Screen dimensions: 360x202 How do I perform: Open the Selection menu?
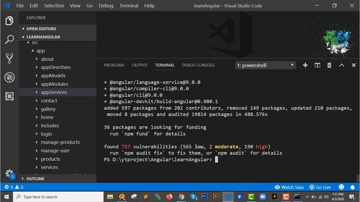click(54, 6)
